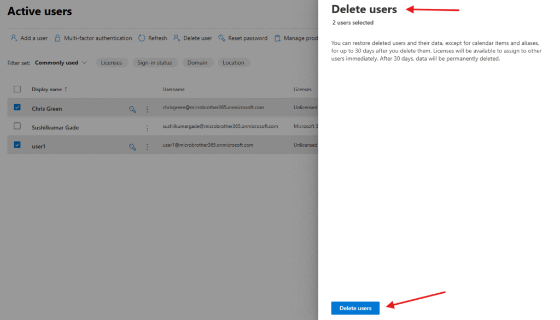Open the Sign-in status filter

[154, 63]
